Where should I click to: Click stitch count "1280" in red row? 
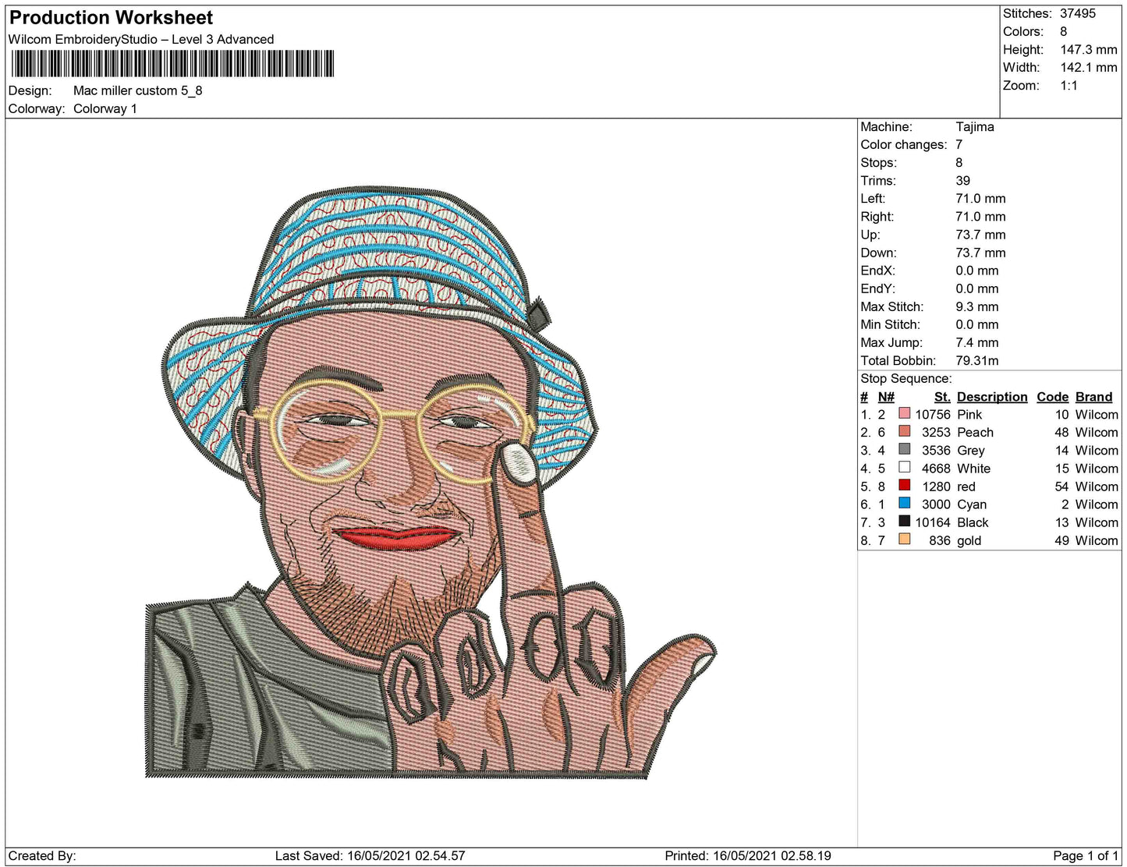coord(936,486)
